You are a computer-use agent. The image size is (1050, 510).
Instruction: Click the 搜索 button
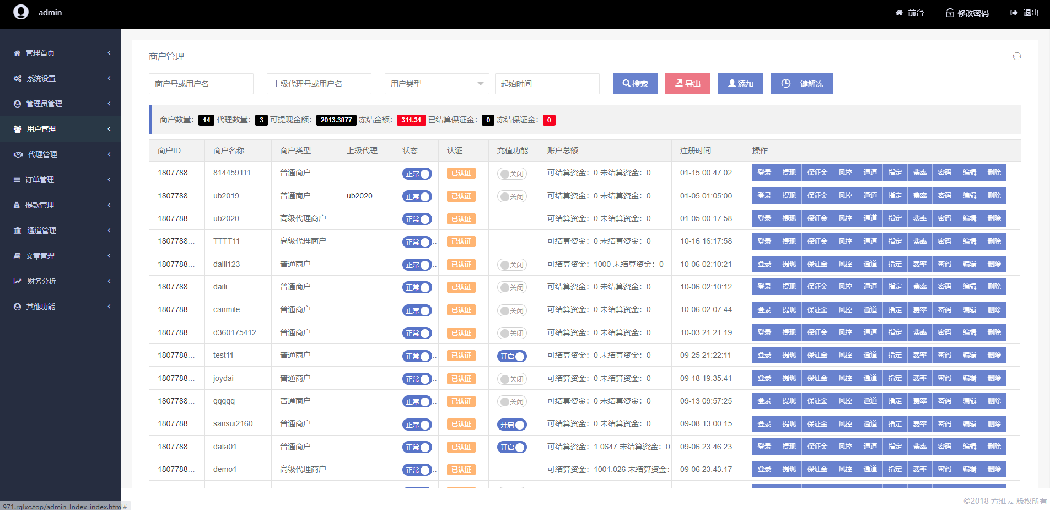coord(635,84)
